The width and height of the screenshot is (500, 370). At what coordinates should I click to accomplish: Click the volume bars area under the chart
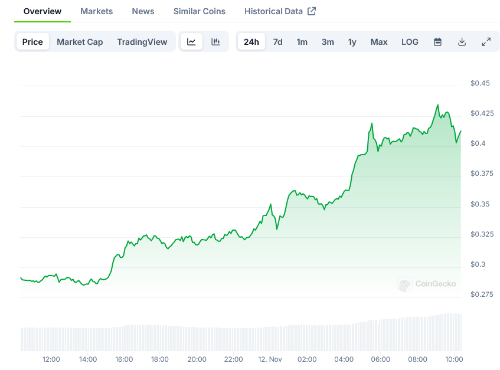[241, 332]
